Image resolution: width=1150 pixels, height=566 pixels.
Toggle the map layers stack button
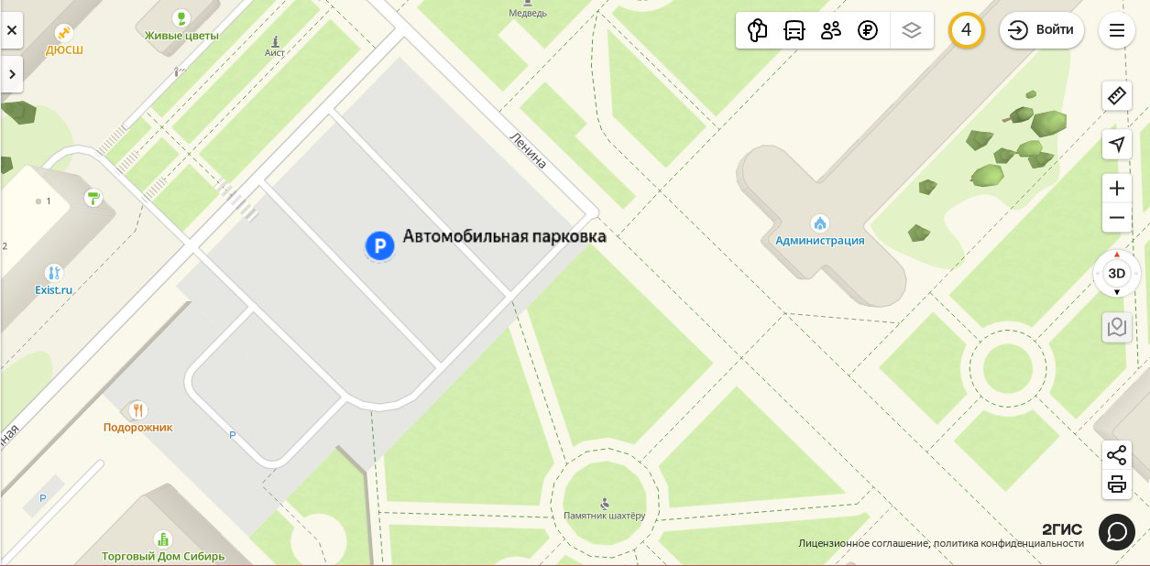pyautogui.click(x=911, y=30)
